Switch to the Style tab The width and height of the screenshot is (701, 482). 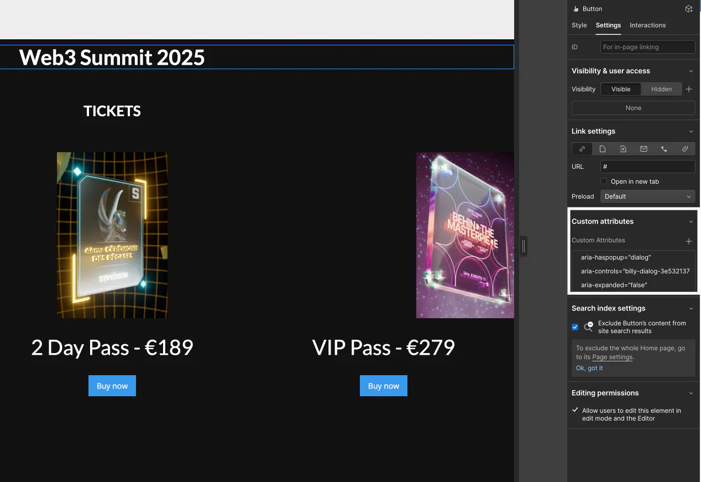tap(579, 25)
